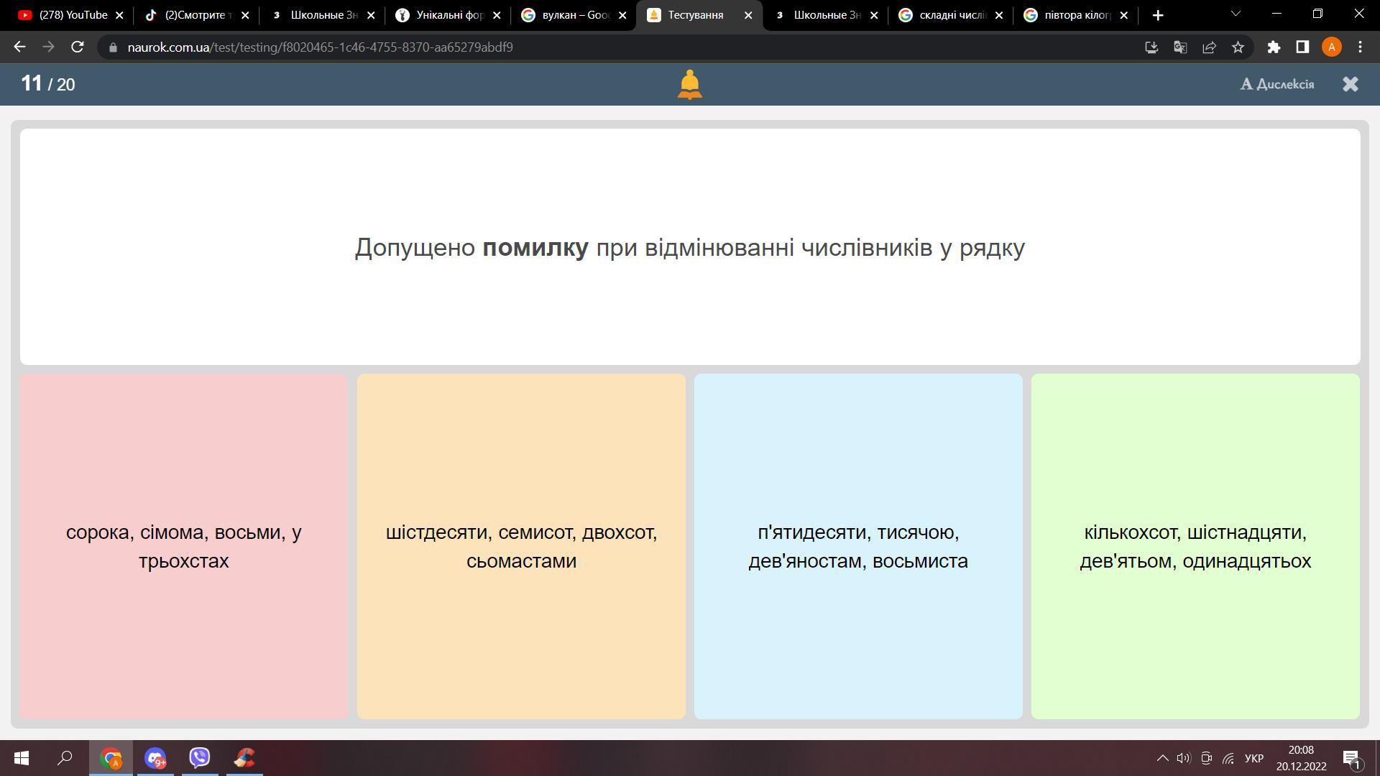The height and width of the screenshot is (776, 1380).
Task: Choose the blue answer card п'ятидесяти
Action: tap(857, 546)
